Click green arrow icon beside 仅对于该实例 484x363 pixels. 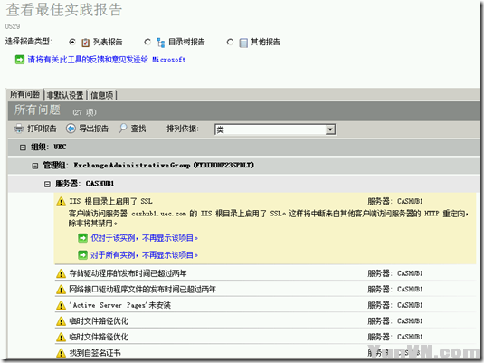(x=82, y=238)
